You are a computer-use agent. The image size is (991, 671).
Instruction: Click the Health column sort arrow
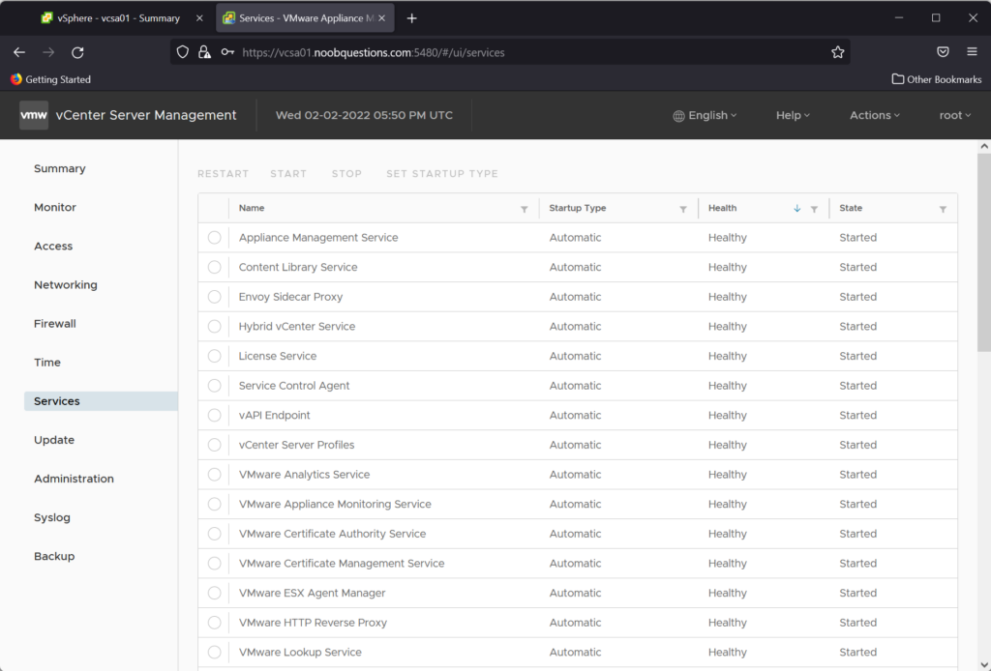pyautogui.click(x=797, y=208)
